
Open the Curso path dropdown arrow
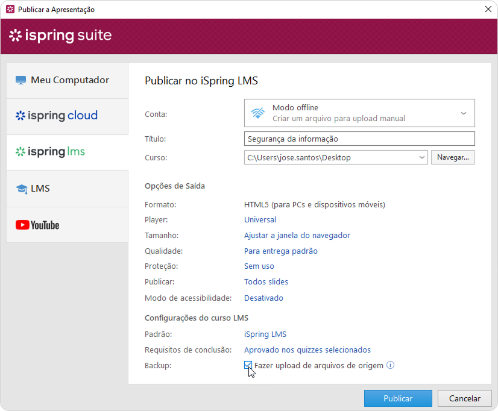coord(421,158)
